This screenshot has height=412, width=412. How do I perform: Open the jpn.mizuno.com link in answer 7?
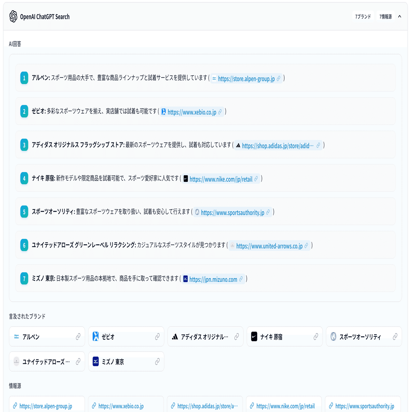click(213, 279)
